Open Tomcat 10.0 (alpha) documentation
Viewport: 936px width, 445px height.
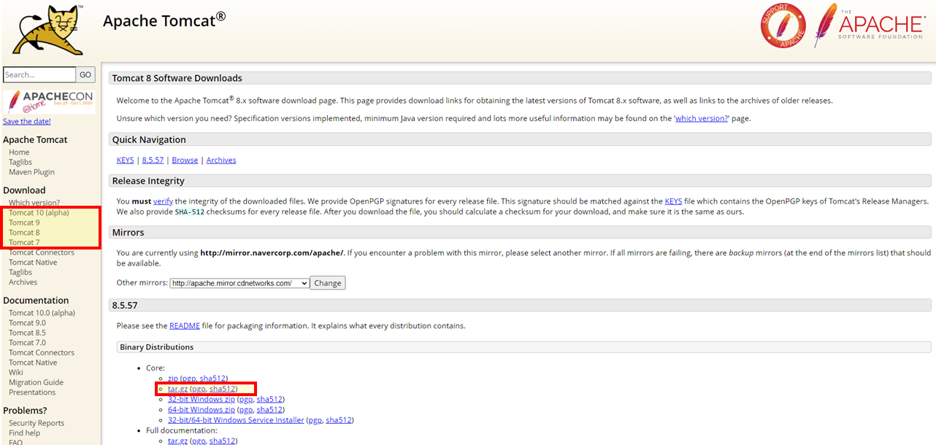click(x=42, y=313)
